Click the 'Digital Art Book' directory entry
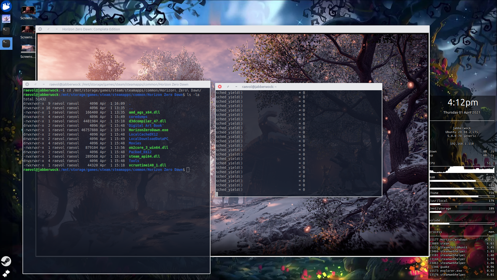Viewport: 497px width, 280px height. pos(145,125)
